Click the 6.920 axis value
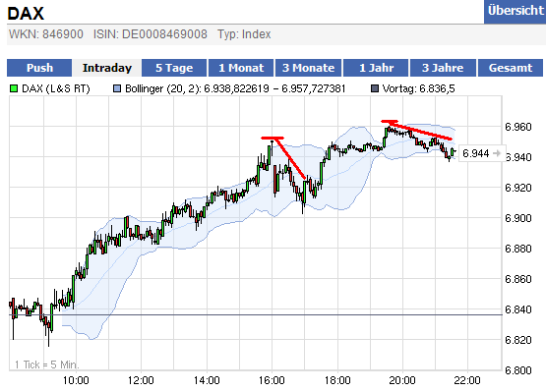Screen dimensions: 546x392 point(518,188)
